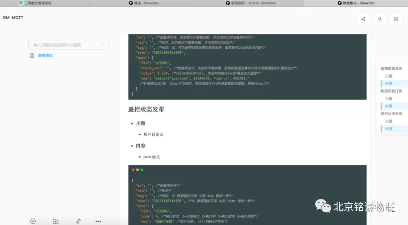Open the three-dots more options
Screen dimensions: 408x225
click(x=98, y=221)
